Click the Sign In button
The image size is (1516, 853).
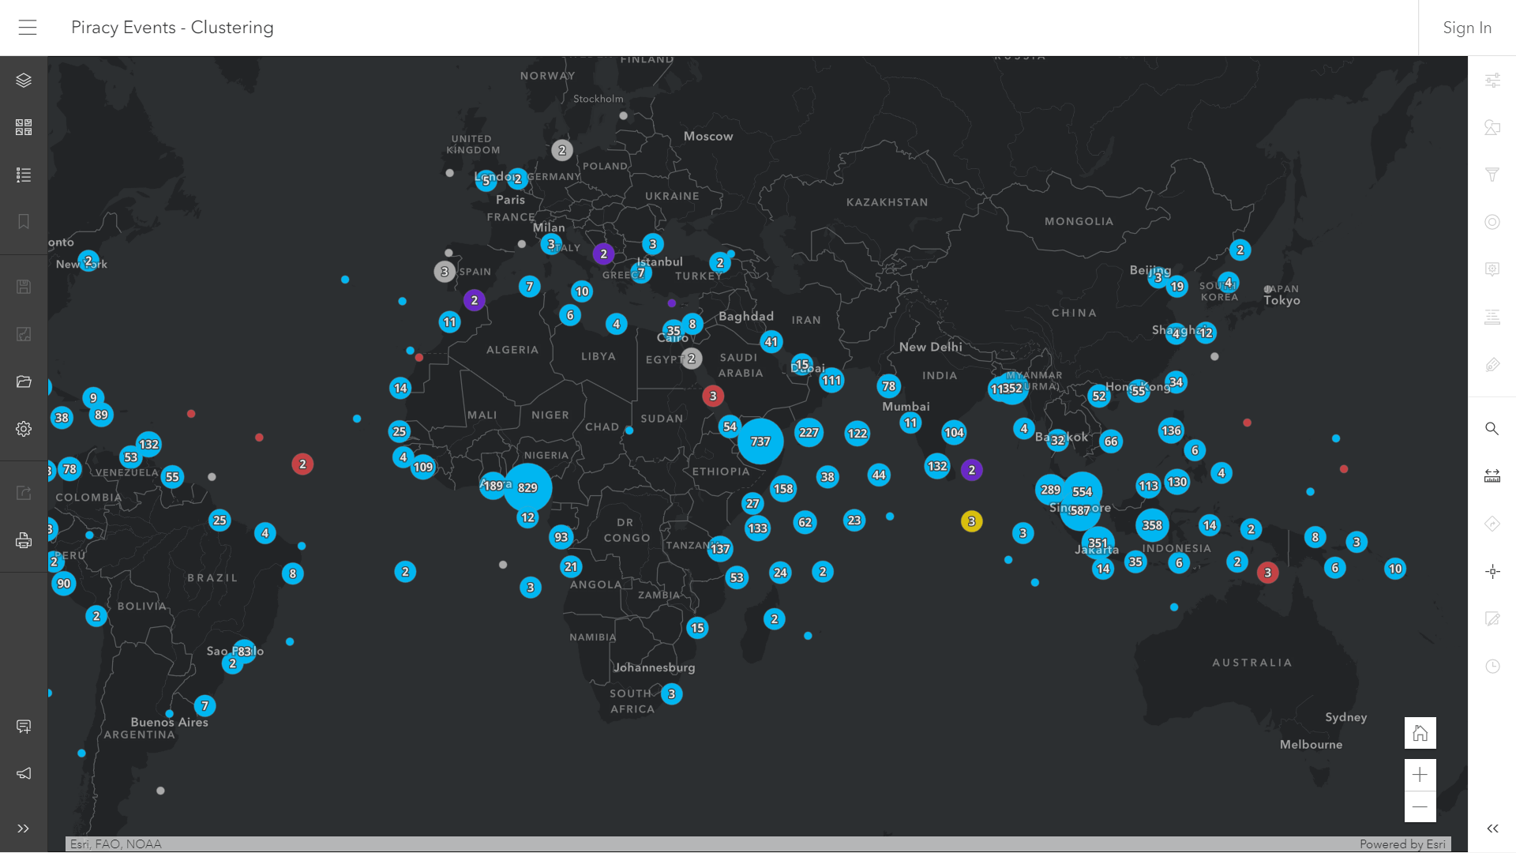(x=1467, y=27)
